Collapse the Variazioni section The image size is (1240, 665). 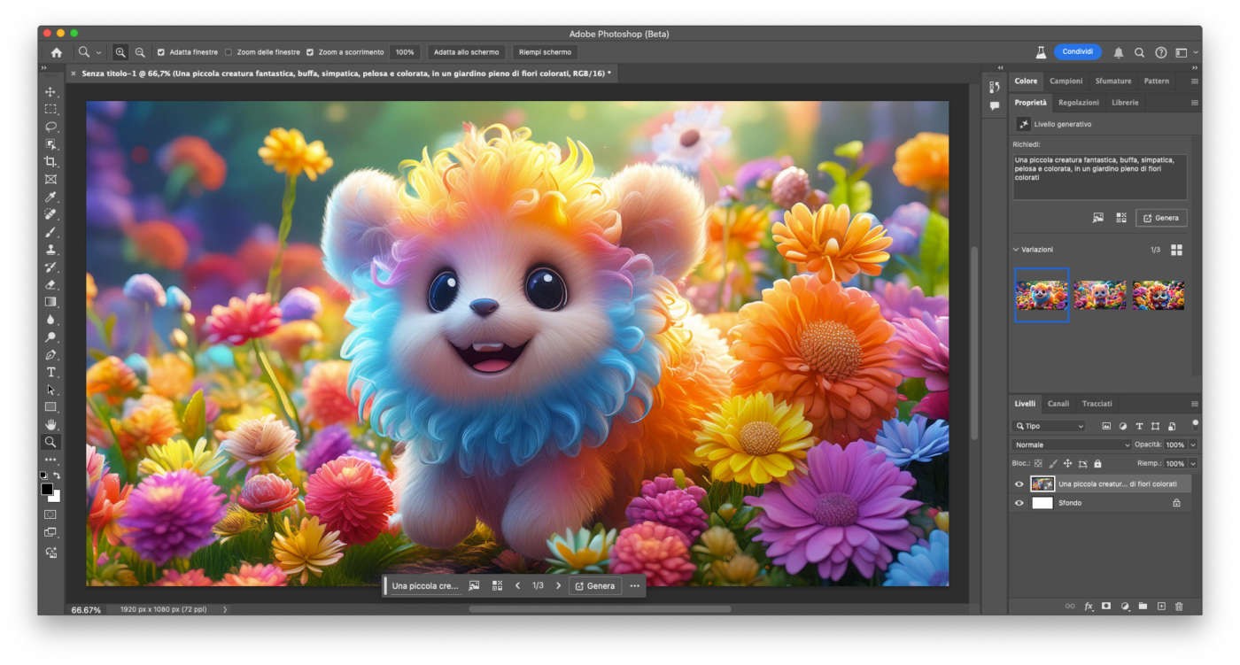1016,250
